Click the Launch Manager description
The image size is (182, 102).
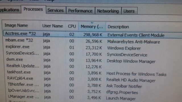[121, 98]
